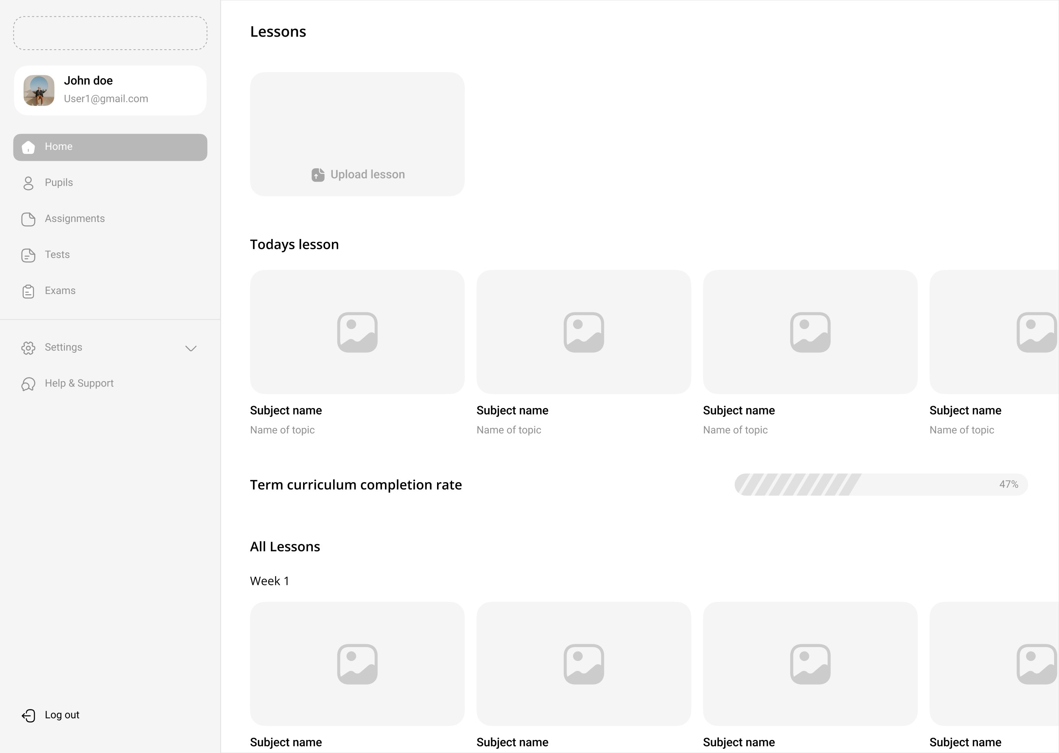1059x753 pixels.
Task: Click the Settings gear icon
Action: [28, 348]
